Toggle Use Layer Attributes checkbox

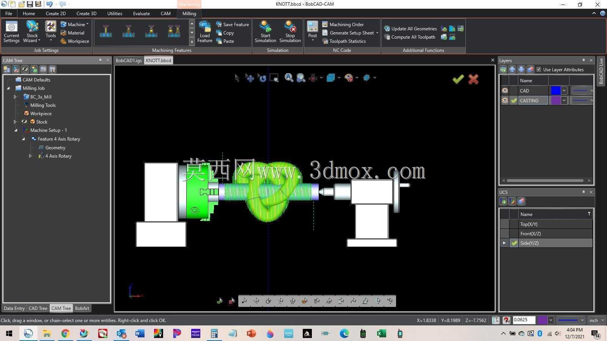[x=539, y=69]
